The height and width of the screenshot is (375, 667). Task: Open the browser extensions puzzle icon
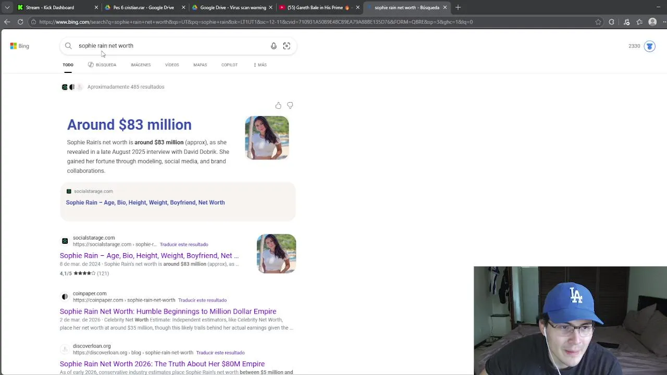612,22
